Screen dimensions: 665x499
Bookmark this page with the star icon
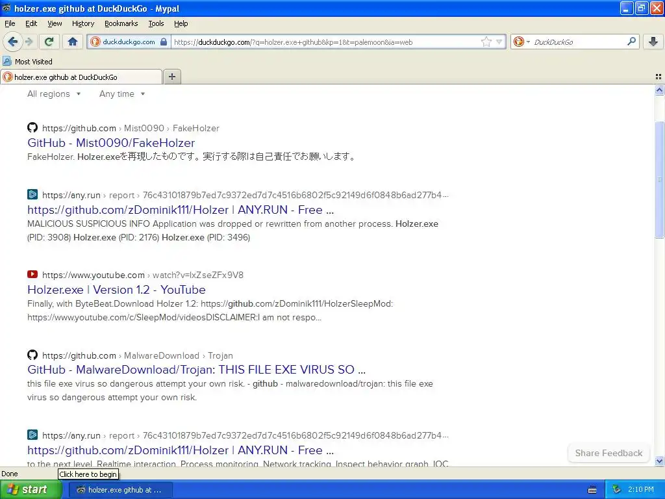click(x=486, y=42)
